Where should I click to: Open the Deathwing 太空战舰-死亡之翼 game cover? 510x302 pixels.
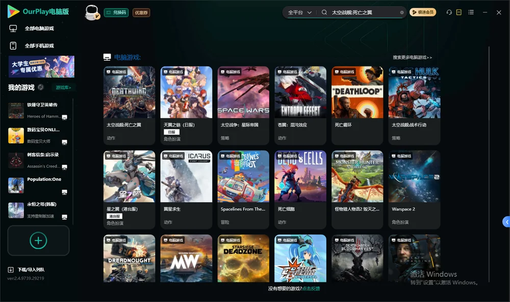point(130,92)
